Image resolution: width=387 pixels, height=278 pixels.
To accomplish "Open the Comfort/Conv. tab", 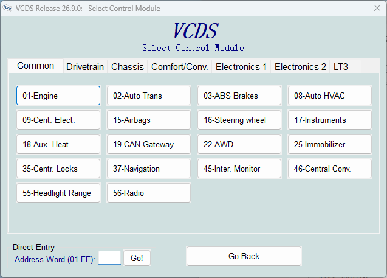I will [x=179, y=67].
